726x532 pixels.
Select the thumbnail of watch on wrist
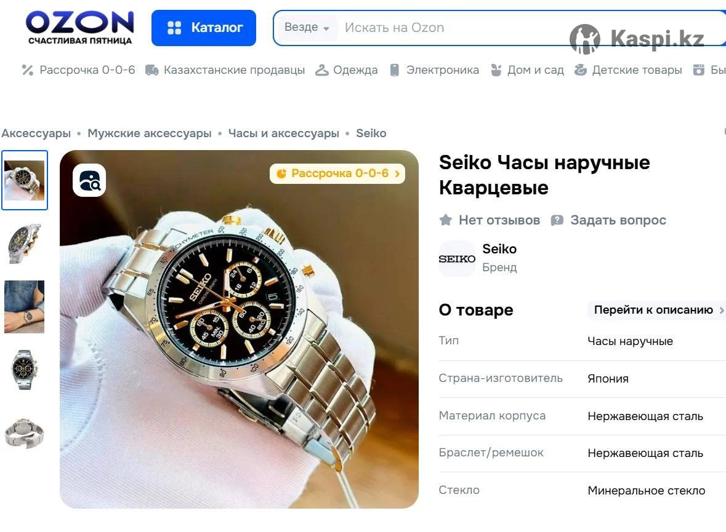[x=25, y=307]
